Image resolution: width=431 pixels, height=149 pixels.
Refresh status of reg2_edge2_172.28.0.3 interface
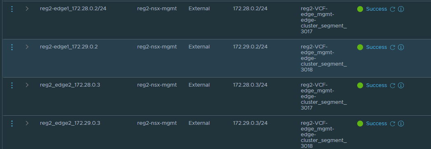(393, 85)
